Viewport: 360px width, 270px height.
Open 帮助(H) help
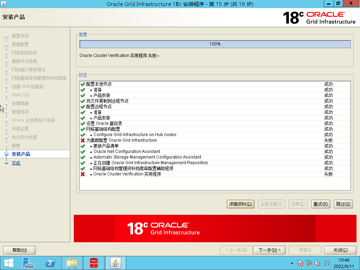click(x=20, y=250)
